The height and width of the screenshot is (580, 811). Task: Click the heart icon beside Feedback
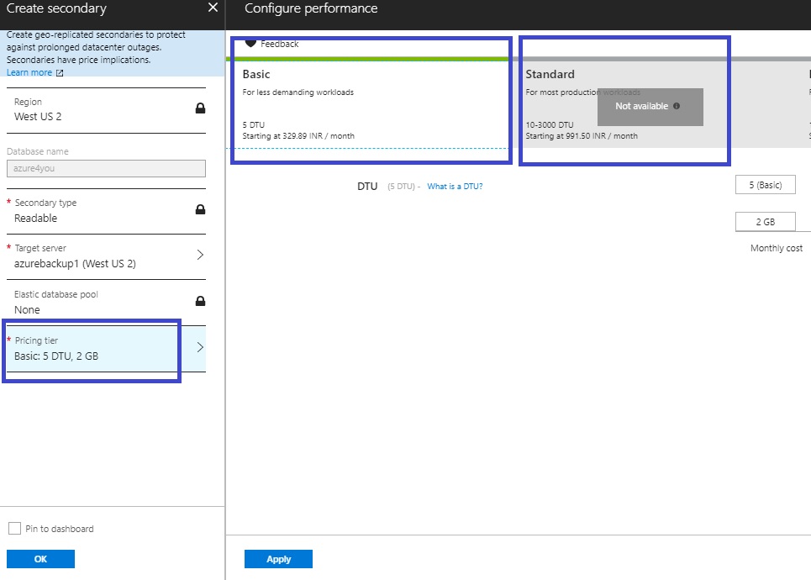click(x=250, y=44)
